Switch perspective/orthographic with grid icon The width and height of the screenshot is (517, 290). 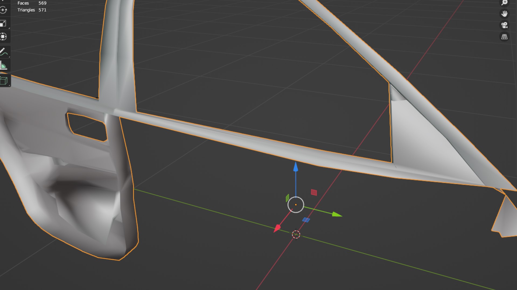tap(504, 37)
